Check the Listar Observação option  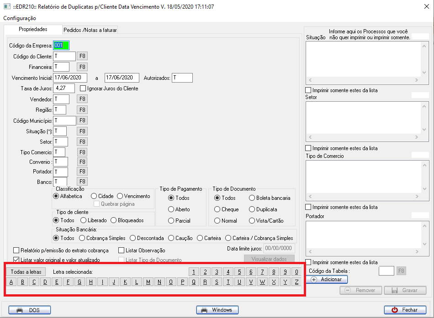tap(122, 250)
